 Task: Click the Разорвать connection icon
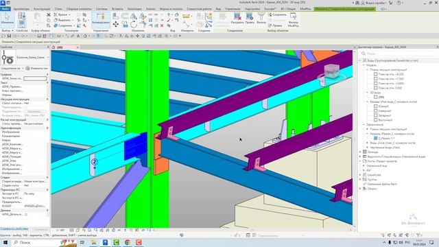(237, 19)
